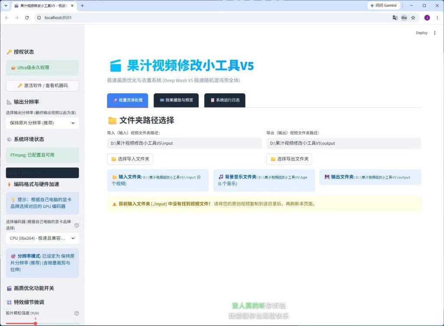The width and height of the screenshot is (444, 326).
Task: Open the Streamlit three-dot menu beside Deploy
Action: (x=434, y=33)
